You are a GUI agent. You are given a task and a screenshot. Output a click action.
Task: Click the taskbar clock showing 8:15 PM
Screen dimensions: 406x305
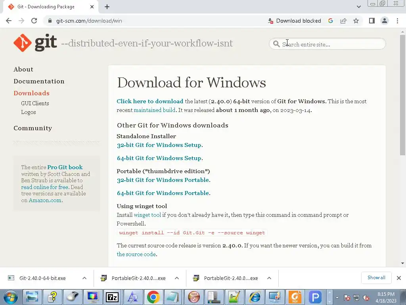(x=386, y=297)
